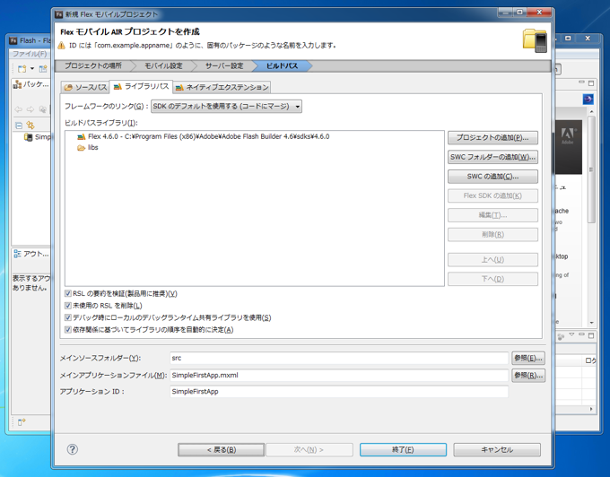
Task: Click the 上へ(U) button
Action: (492, 260)
